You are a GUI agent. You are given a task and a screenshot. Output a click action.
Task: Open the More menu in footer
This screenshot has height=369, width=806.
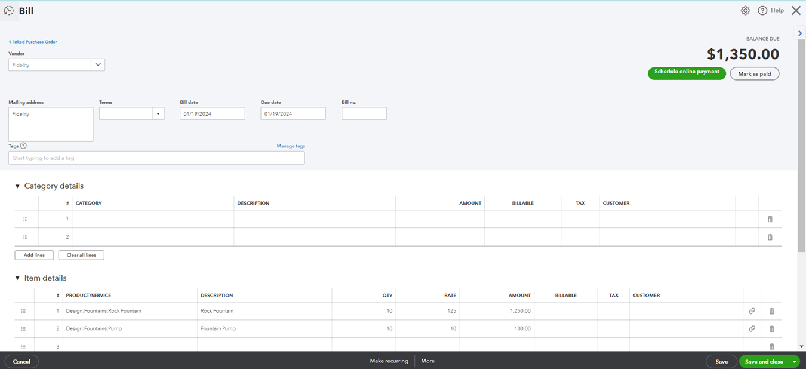point(427,361)
